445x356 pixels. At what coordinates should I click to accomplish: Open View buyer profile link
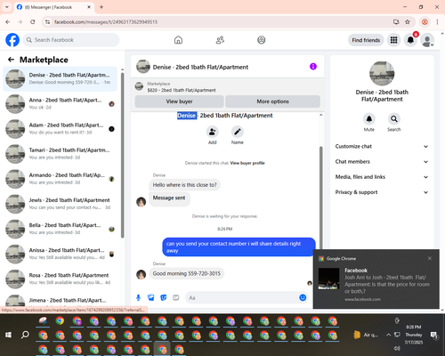[x=247, y=163]
